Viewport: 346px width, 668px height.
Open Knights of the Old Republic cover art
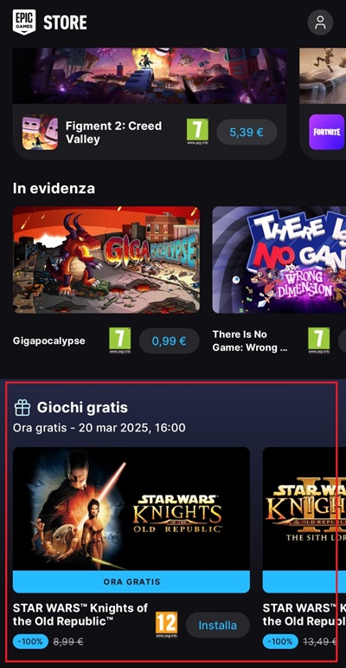131,509
